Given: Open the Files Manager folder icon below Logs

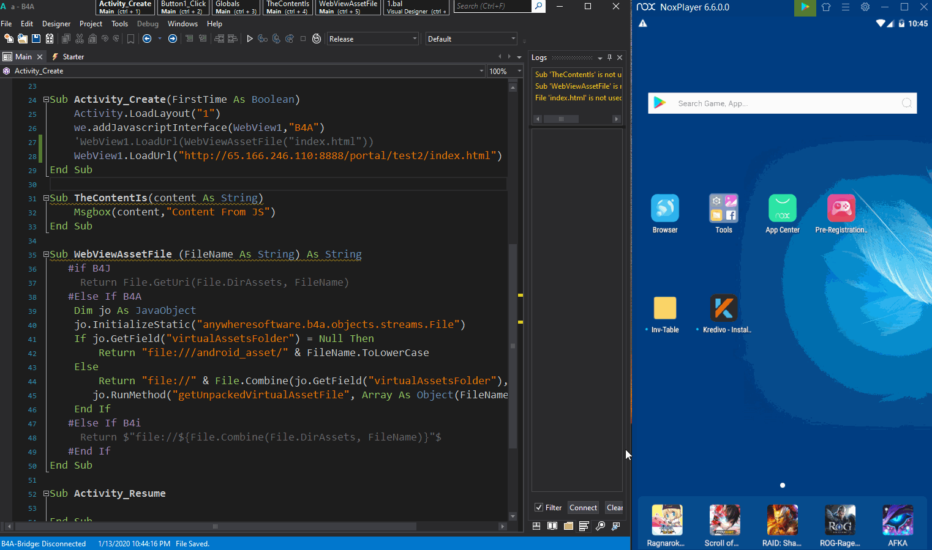Looking at the screenshot, I should [x=568, y=526].
